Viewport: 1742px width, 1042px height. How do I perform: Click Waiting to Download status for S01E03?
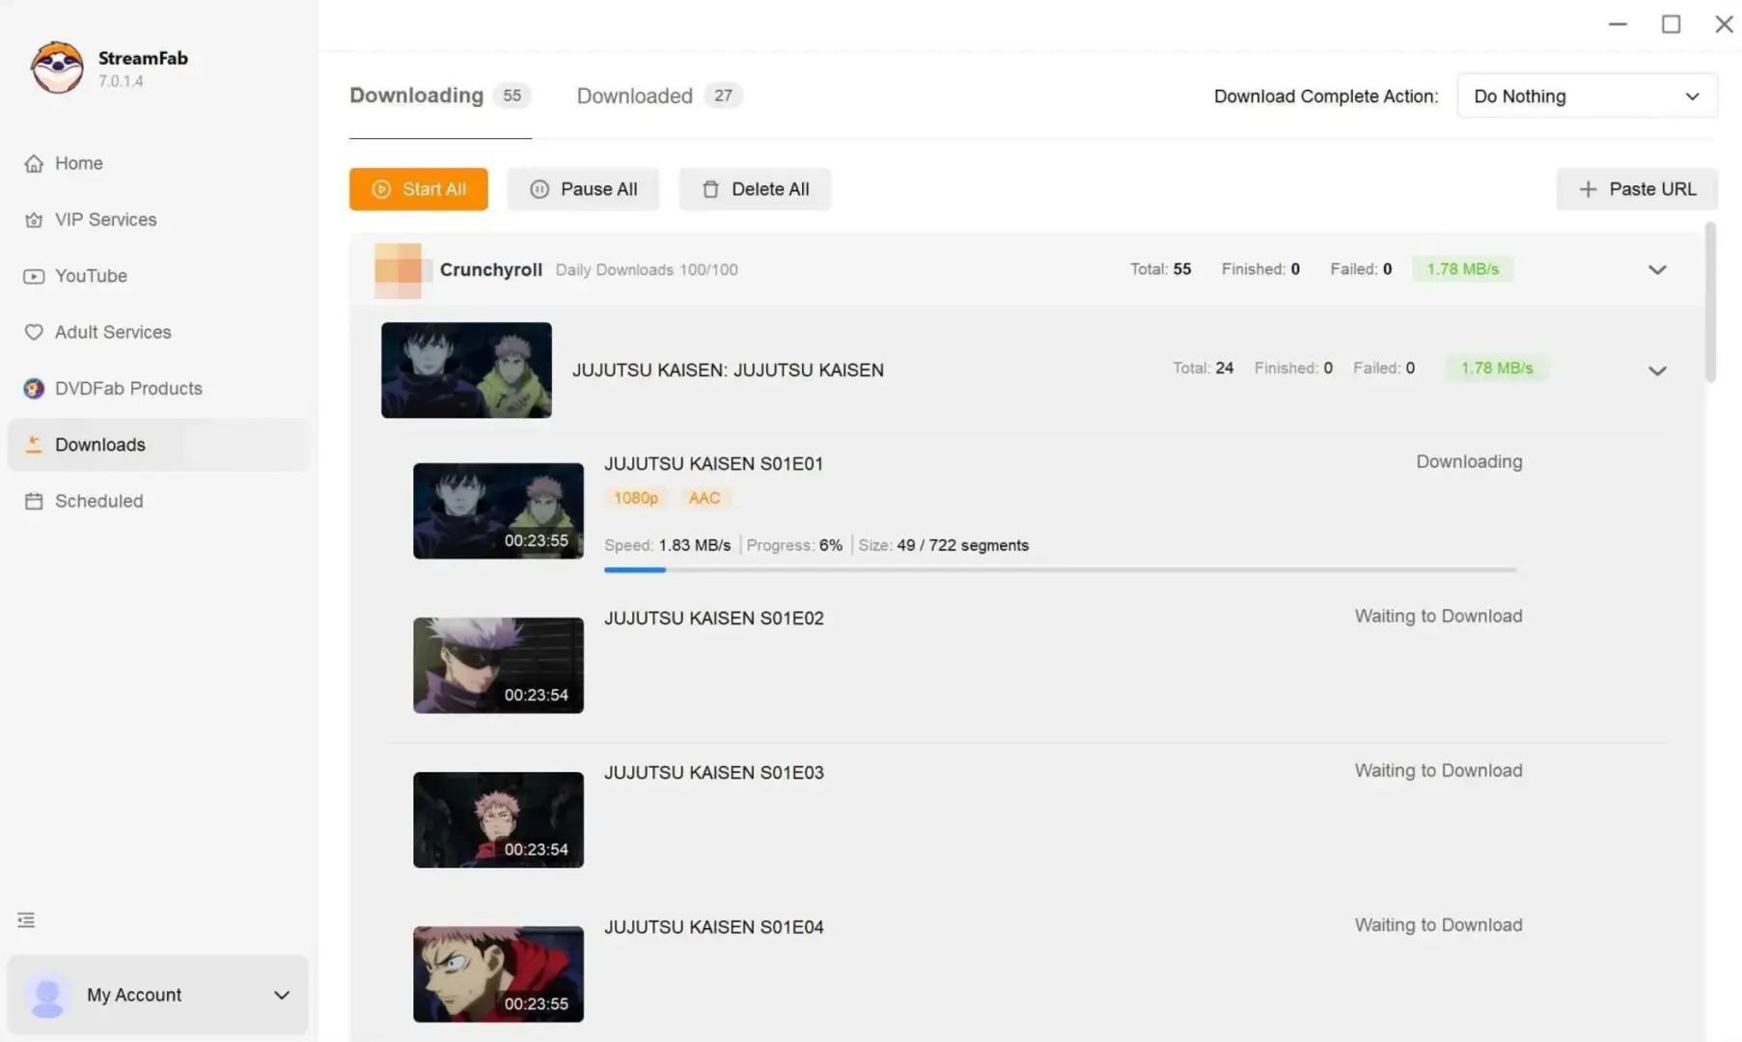[x=1438, y=771]
